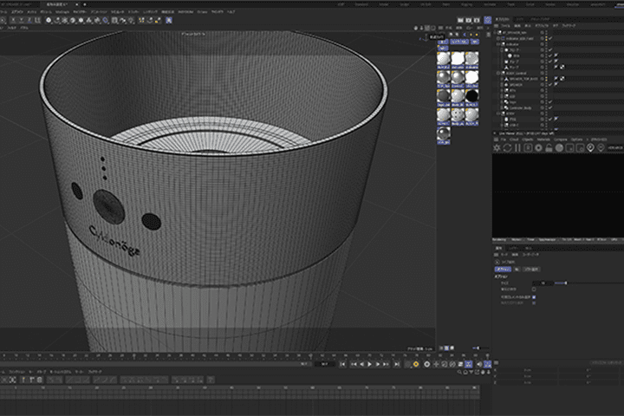Toggle the Y axis lock in toolbar

21,20
